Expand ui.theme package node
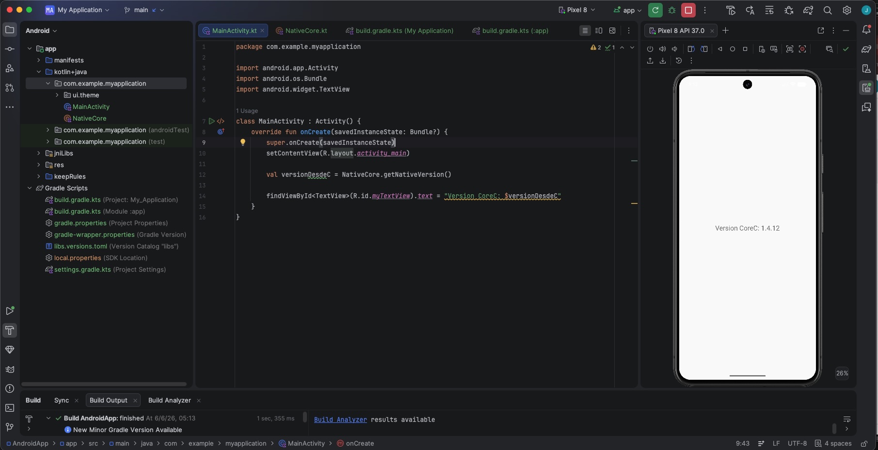 point(57,95)
